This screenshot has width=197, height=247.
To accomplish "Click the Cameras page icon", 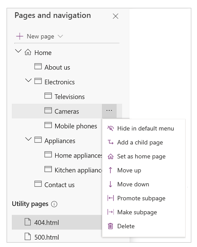I will [48, 110].
